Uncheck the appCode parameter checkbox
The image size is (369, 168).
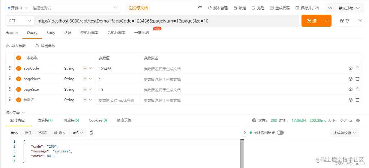tap(19, 68)
